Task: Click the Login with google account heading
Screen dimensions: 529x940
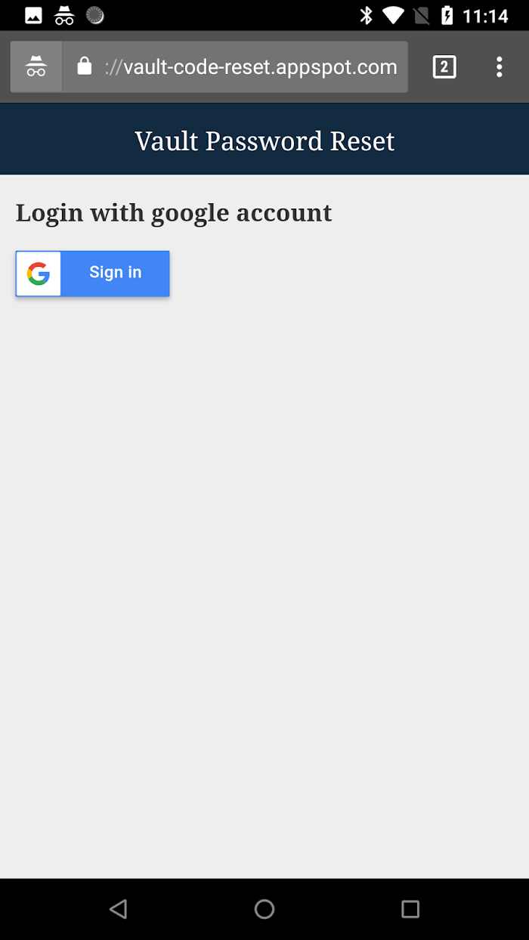Action: click(x=174, y=213)
